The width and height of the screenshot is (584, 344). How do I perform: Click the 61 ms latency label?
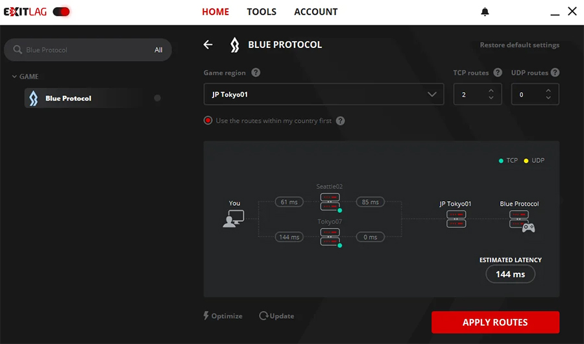tap(289, 202)
